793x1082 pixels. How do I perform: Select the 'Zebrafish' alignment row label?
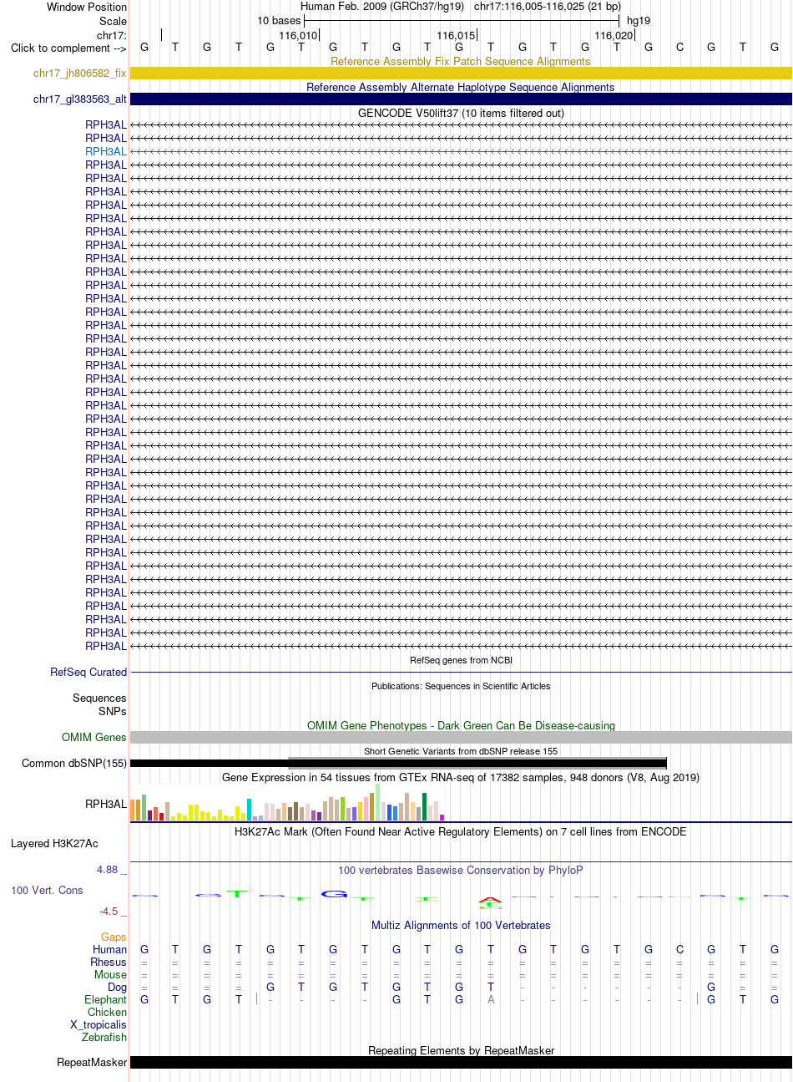click(x=104, y=1037)
